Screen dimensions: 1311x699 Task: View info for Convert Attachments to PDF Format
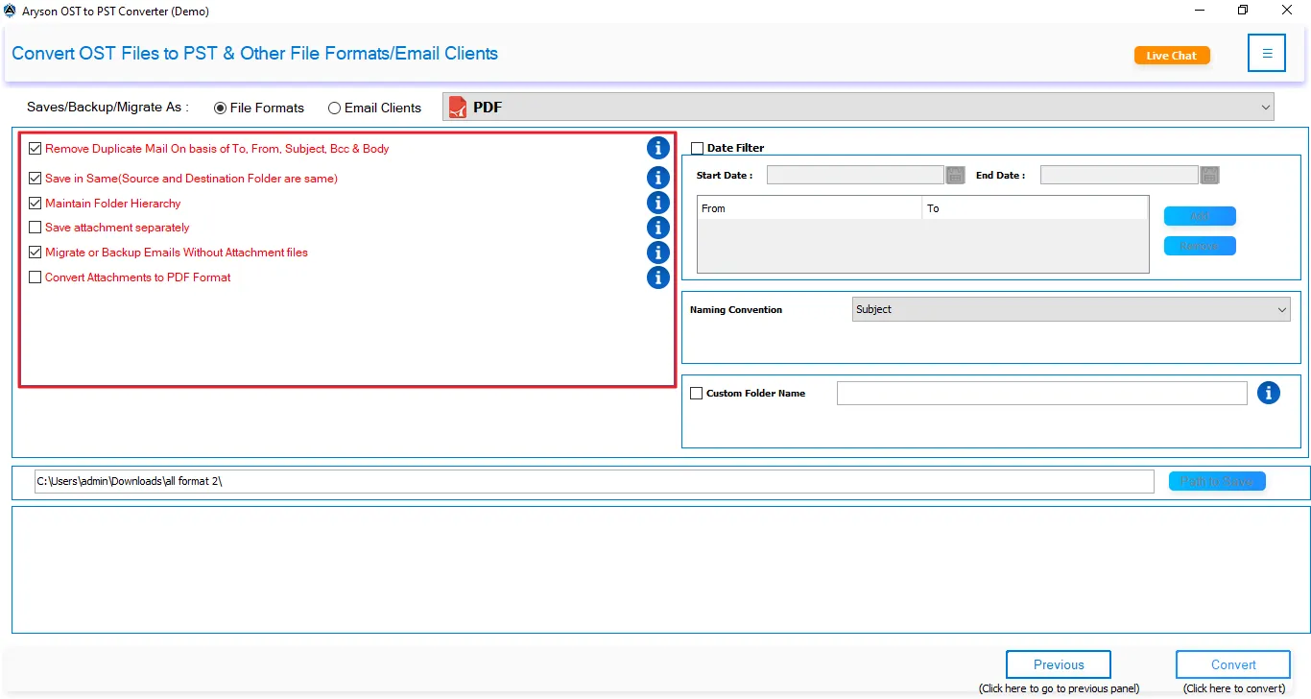click(658, 277)
